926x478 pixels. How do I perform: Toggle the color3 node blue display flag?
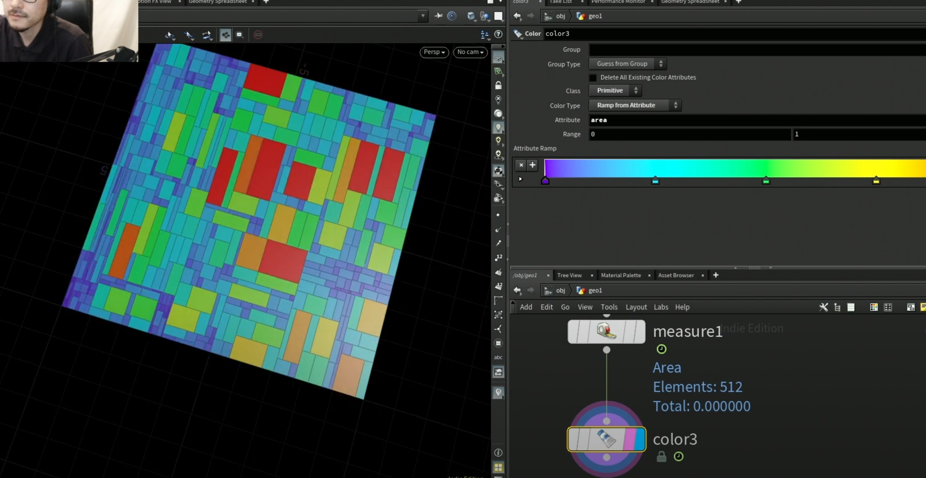coord(640,439)
